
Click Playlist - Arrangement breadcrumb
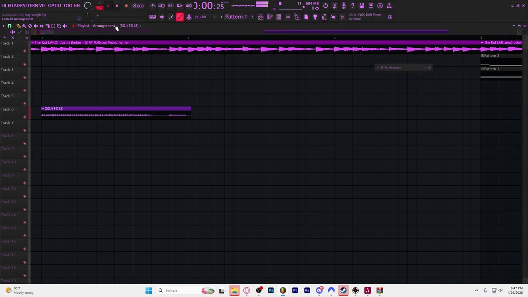(x=96, y=26)
